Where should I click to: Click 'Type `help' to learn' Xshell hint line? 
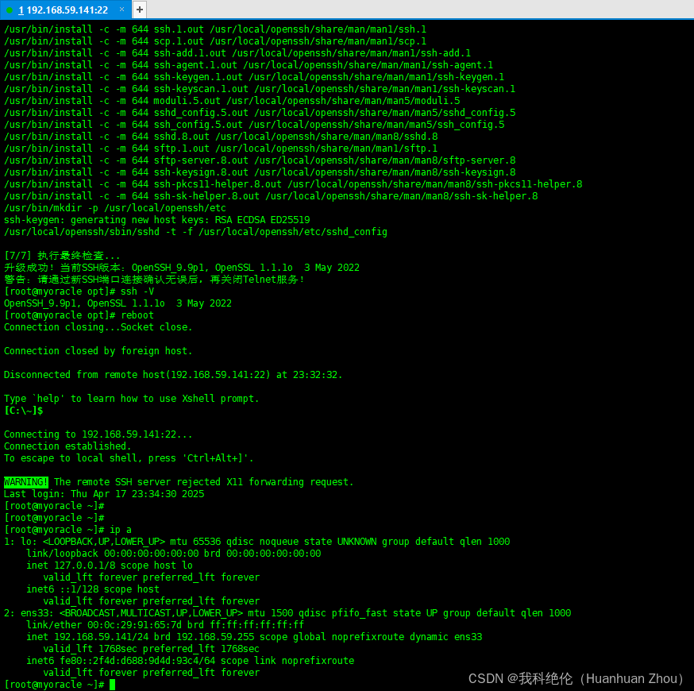(x=132, y=399)
